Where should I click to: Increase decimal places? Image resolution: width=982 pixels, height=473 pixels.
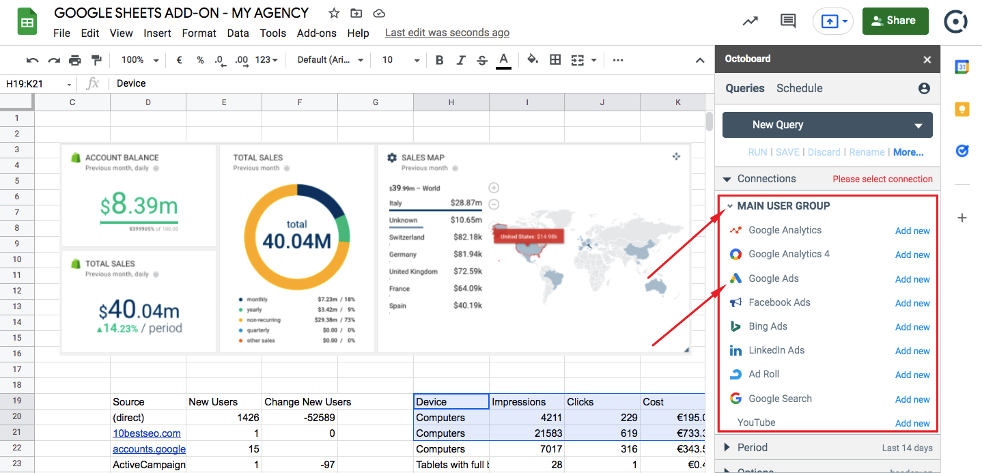242,60
